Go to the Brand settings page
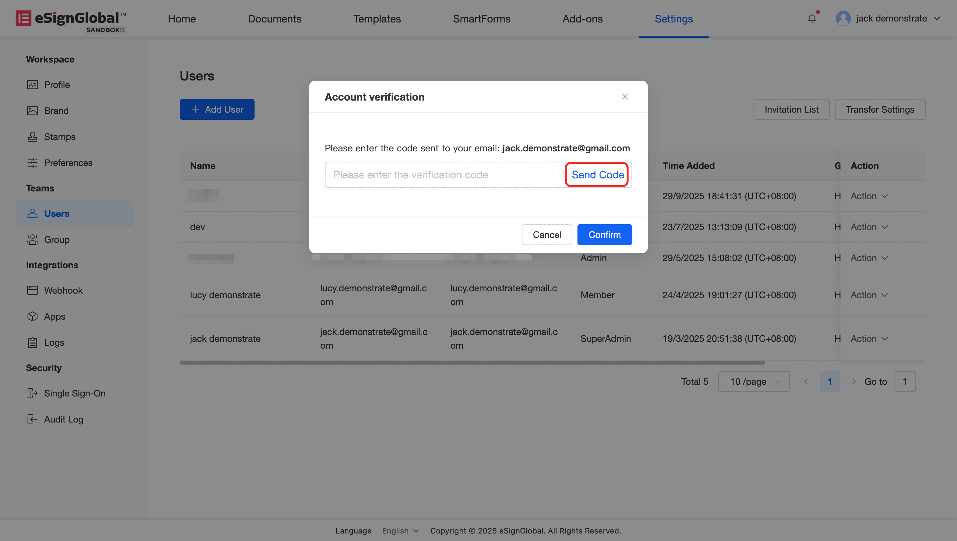 tap(56, 111)
